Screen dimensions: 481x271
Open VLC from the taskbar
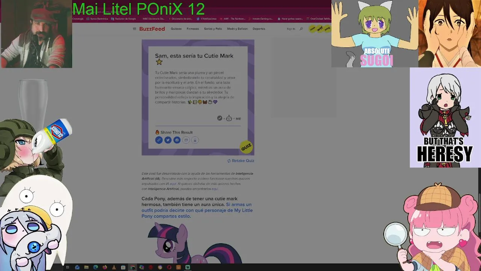(114, 267)
